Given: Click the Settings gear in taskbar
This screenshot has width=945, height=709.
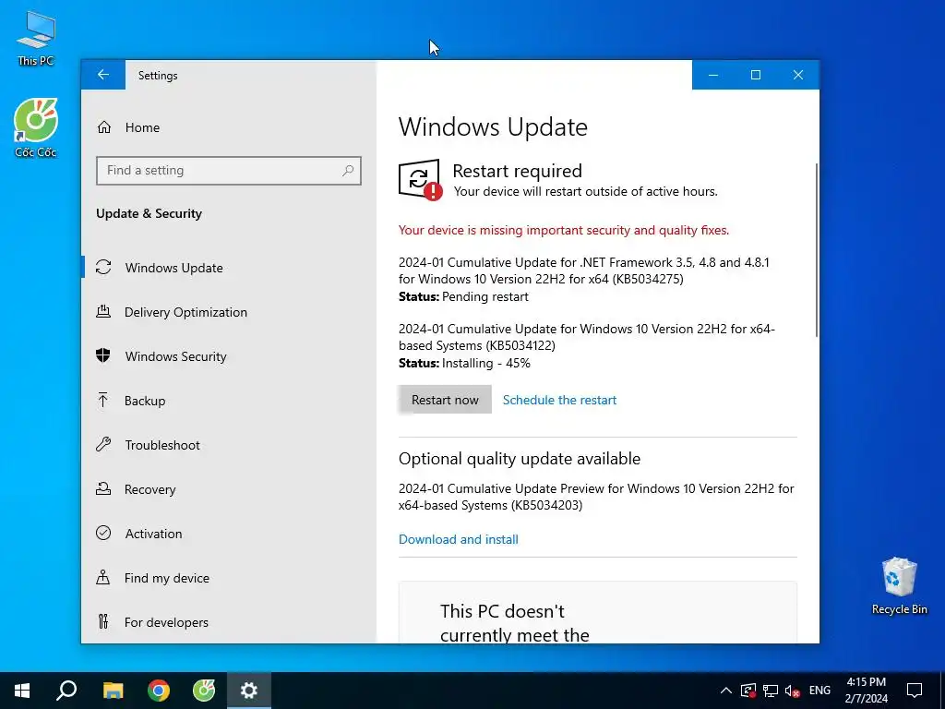Looking at the screenshot, I should 249,691.
